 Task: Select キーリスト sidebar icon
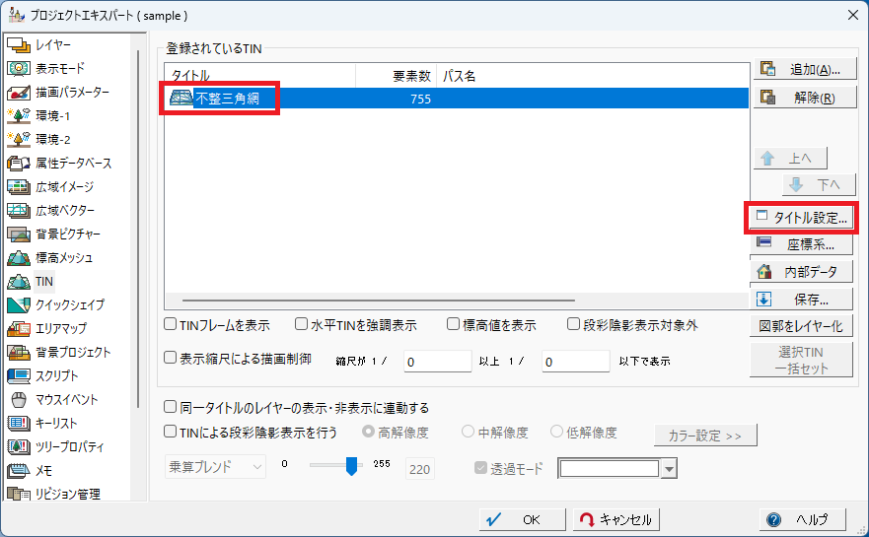click(19, 424)
